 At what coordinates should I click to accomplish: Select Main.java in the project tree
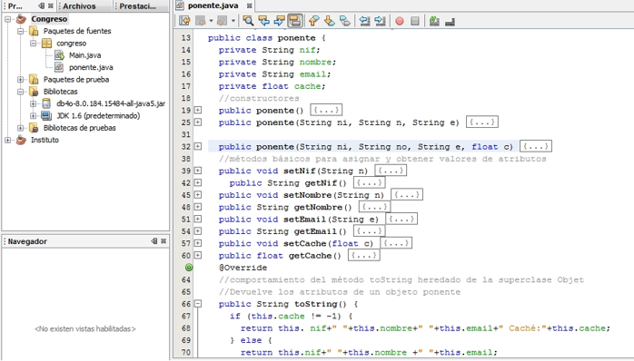point(84,55)
